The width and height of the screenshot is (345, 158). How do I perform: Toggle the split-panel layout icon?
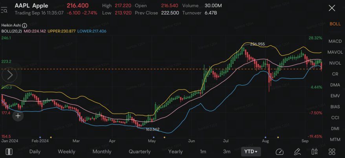9,151
